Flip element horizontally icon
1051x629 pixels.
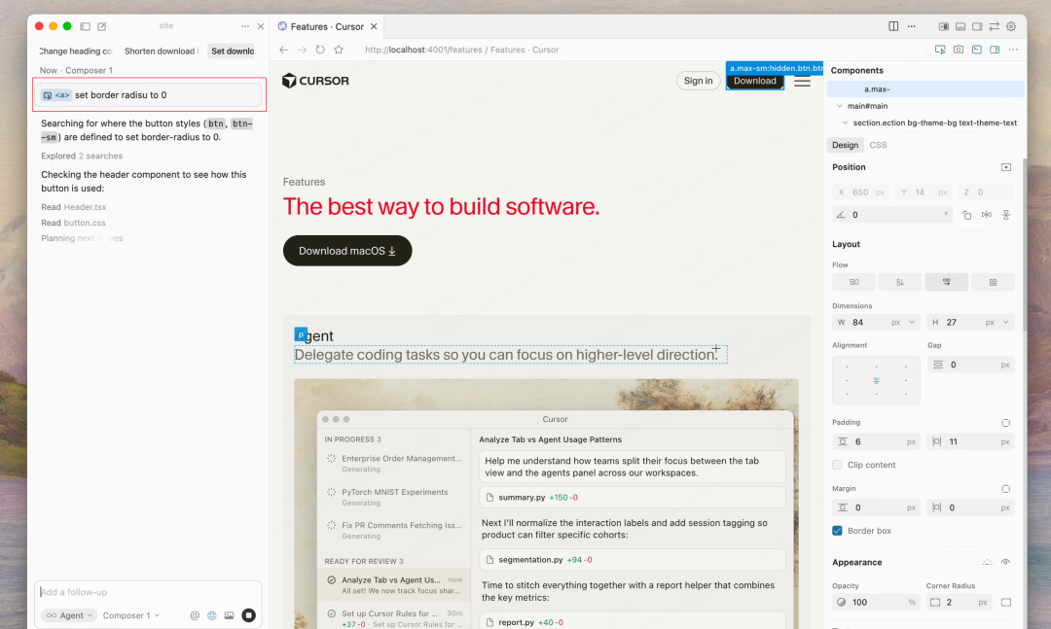[x=987, y=215]
